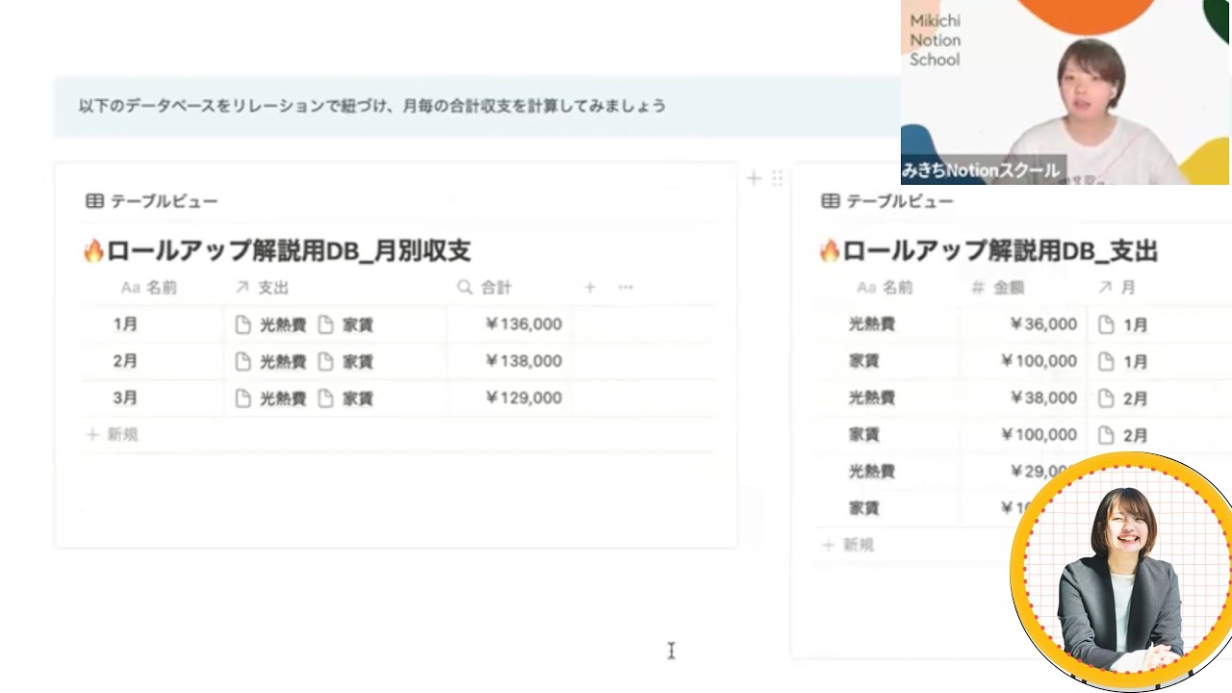The height and width of the screenshot is (693, 1232).
Task: Open the 合計 rollup column header
Action: pos(484,287)
